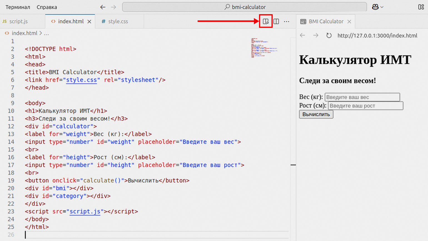Reload the BMI Calculator preview page
This screenshot has height=241, width=428.
(x=329, y=35)
